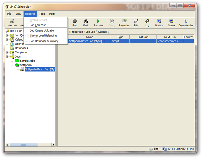Choose Job Forecast from Reports menu
Image resolution: width=202 pixels, height=158 pixels.
(46, 25)
